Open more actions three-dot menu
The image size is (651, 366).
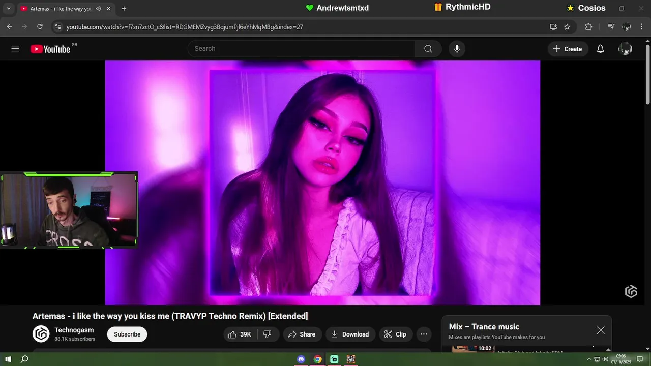point(424,334)
